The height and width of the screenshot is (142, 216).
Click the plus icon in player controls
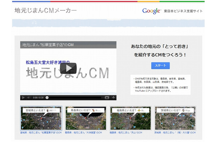[113, 98]
